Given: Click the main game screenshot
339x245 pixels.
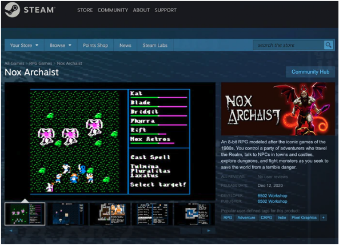Looking at the screenshot, I should tap(110, 142).
